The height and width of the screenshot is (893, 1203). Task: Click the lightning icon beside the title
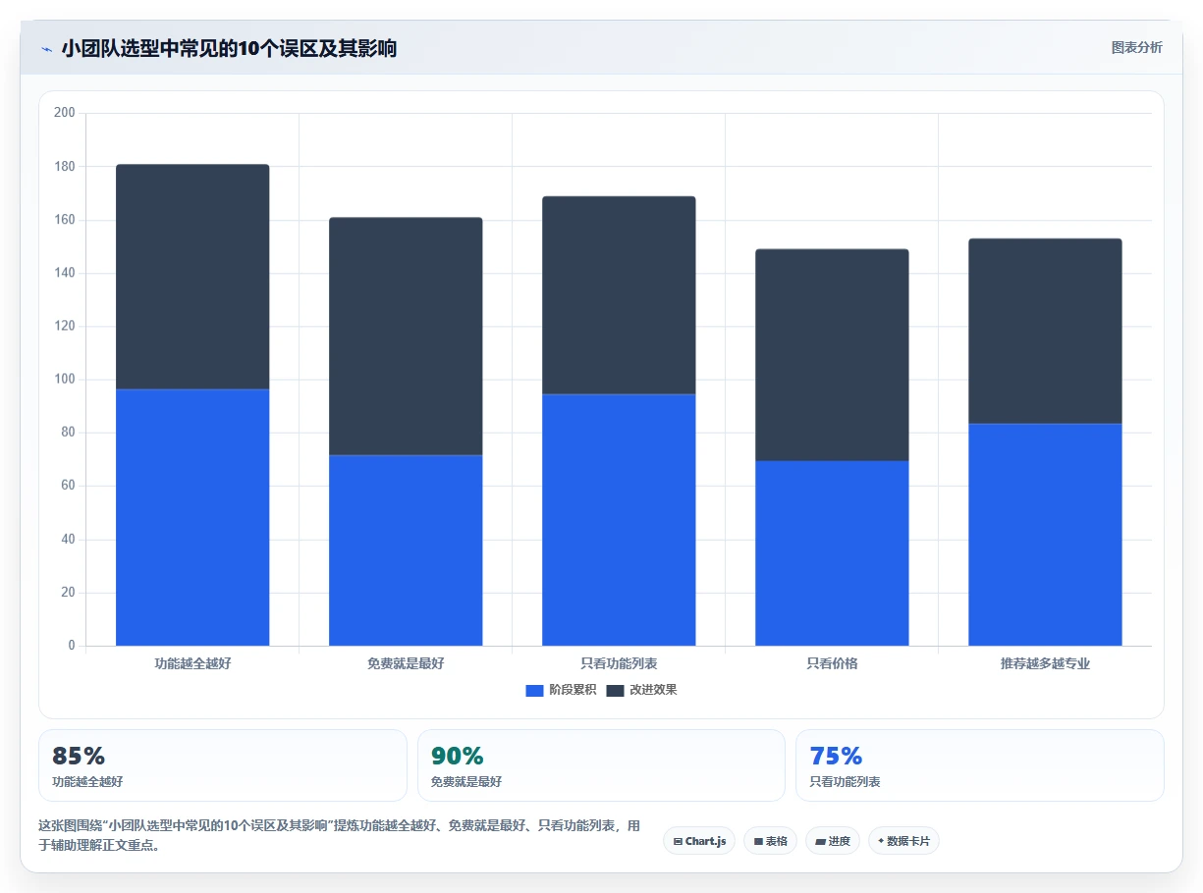coord(46,49)
